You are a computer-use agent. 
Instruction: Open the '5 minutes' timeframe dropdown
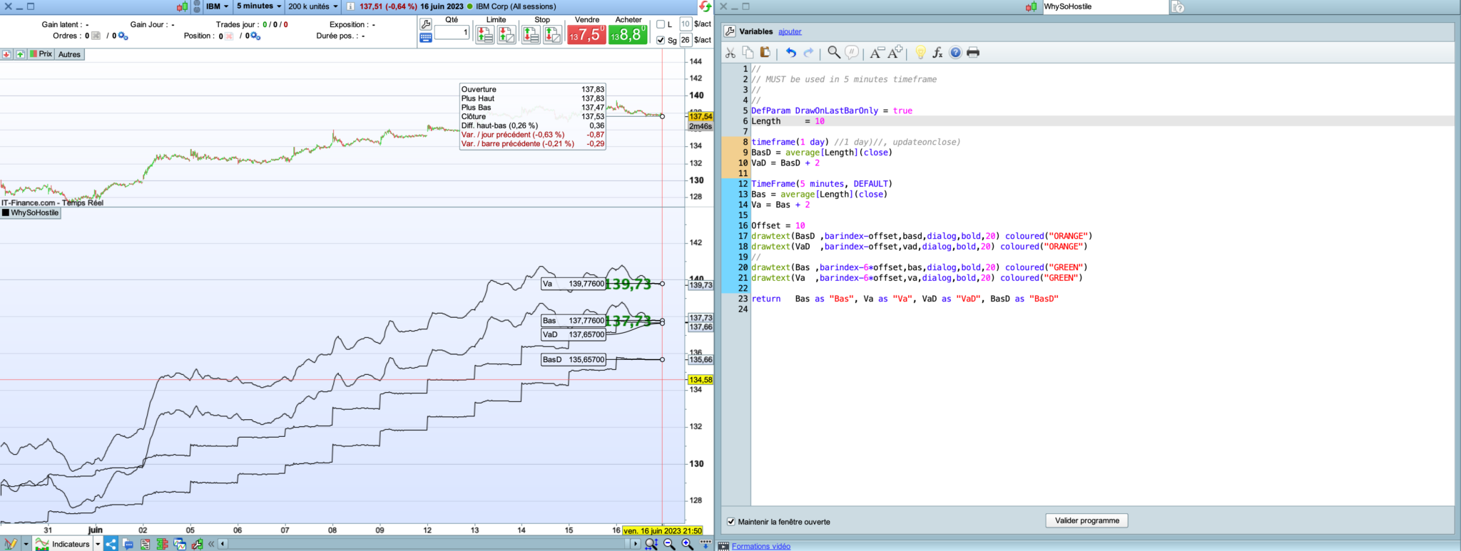[258, 6]
